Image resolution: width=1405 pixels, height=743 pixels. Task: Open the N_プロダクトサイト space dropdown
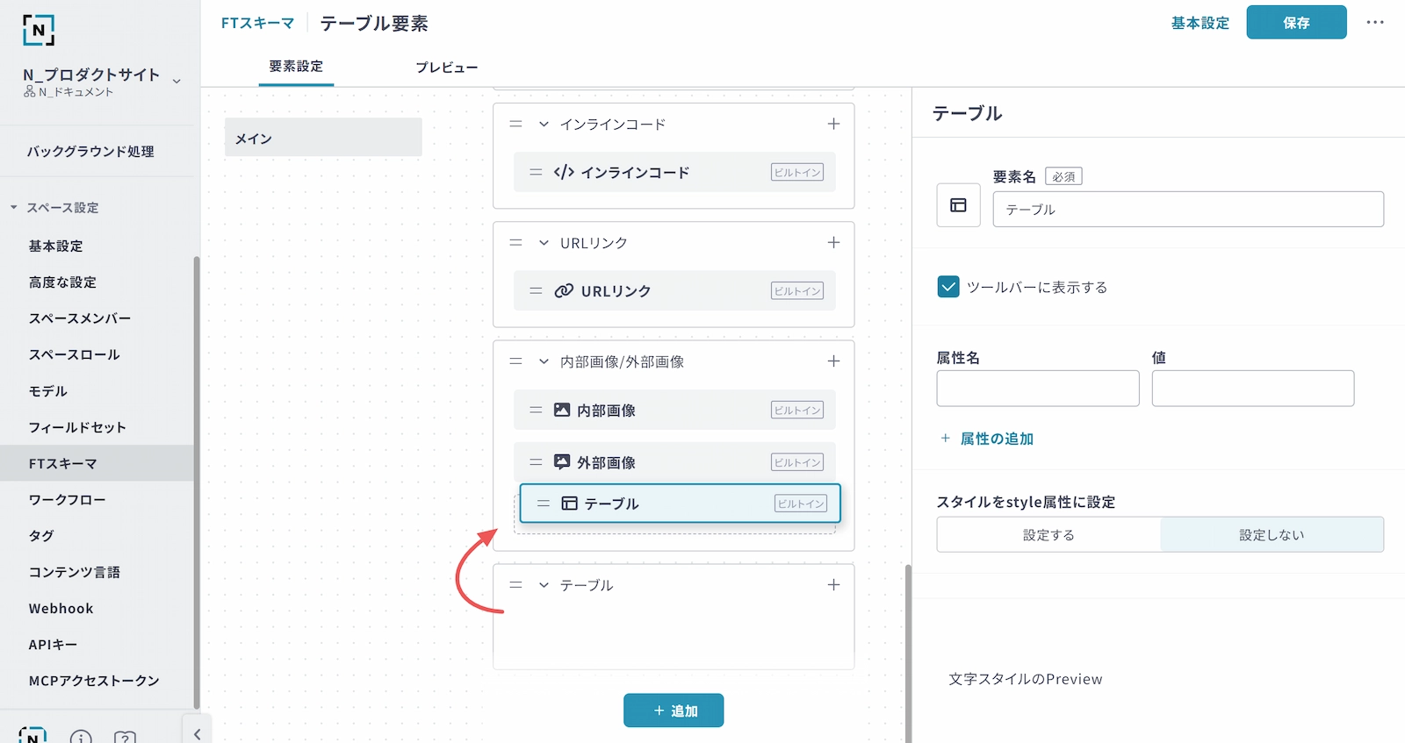coord(177,81)
